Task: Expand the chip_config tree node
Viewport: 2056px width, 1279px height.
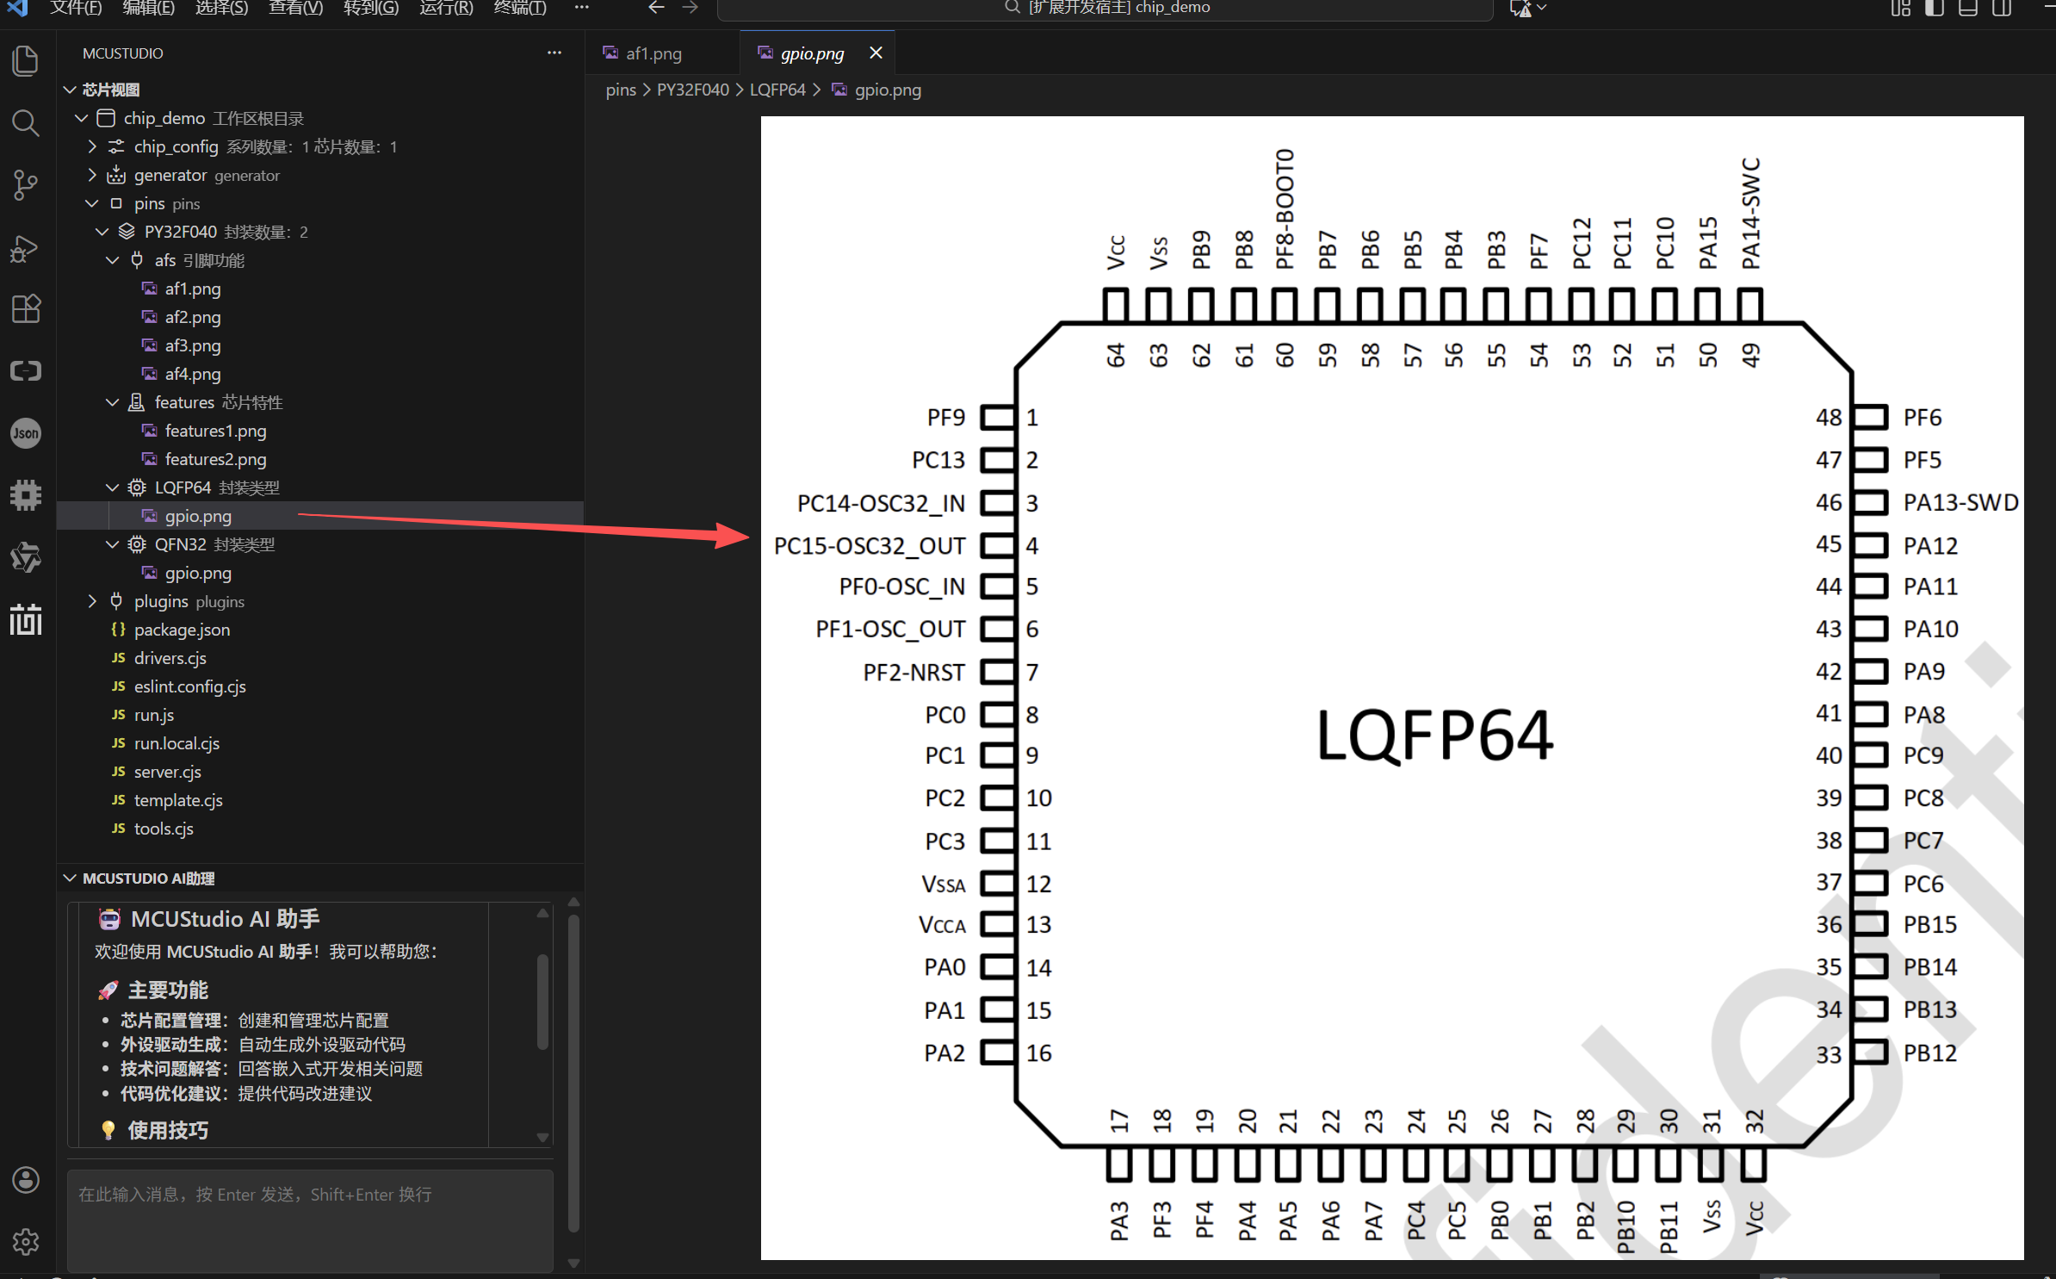Action: point(92,146)
